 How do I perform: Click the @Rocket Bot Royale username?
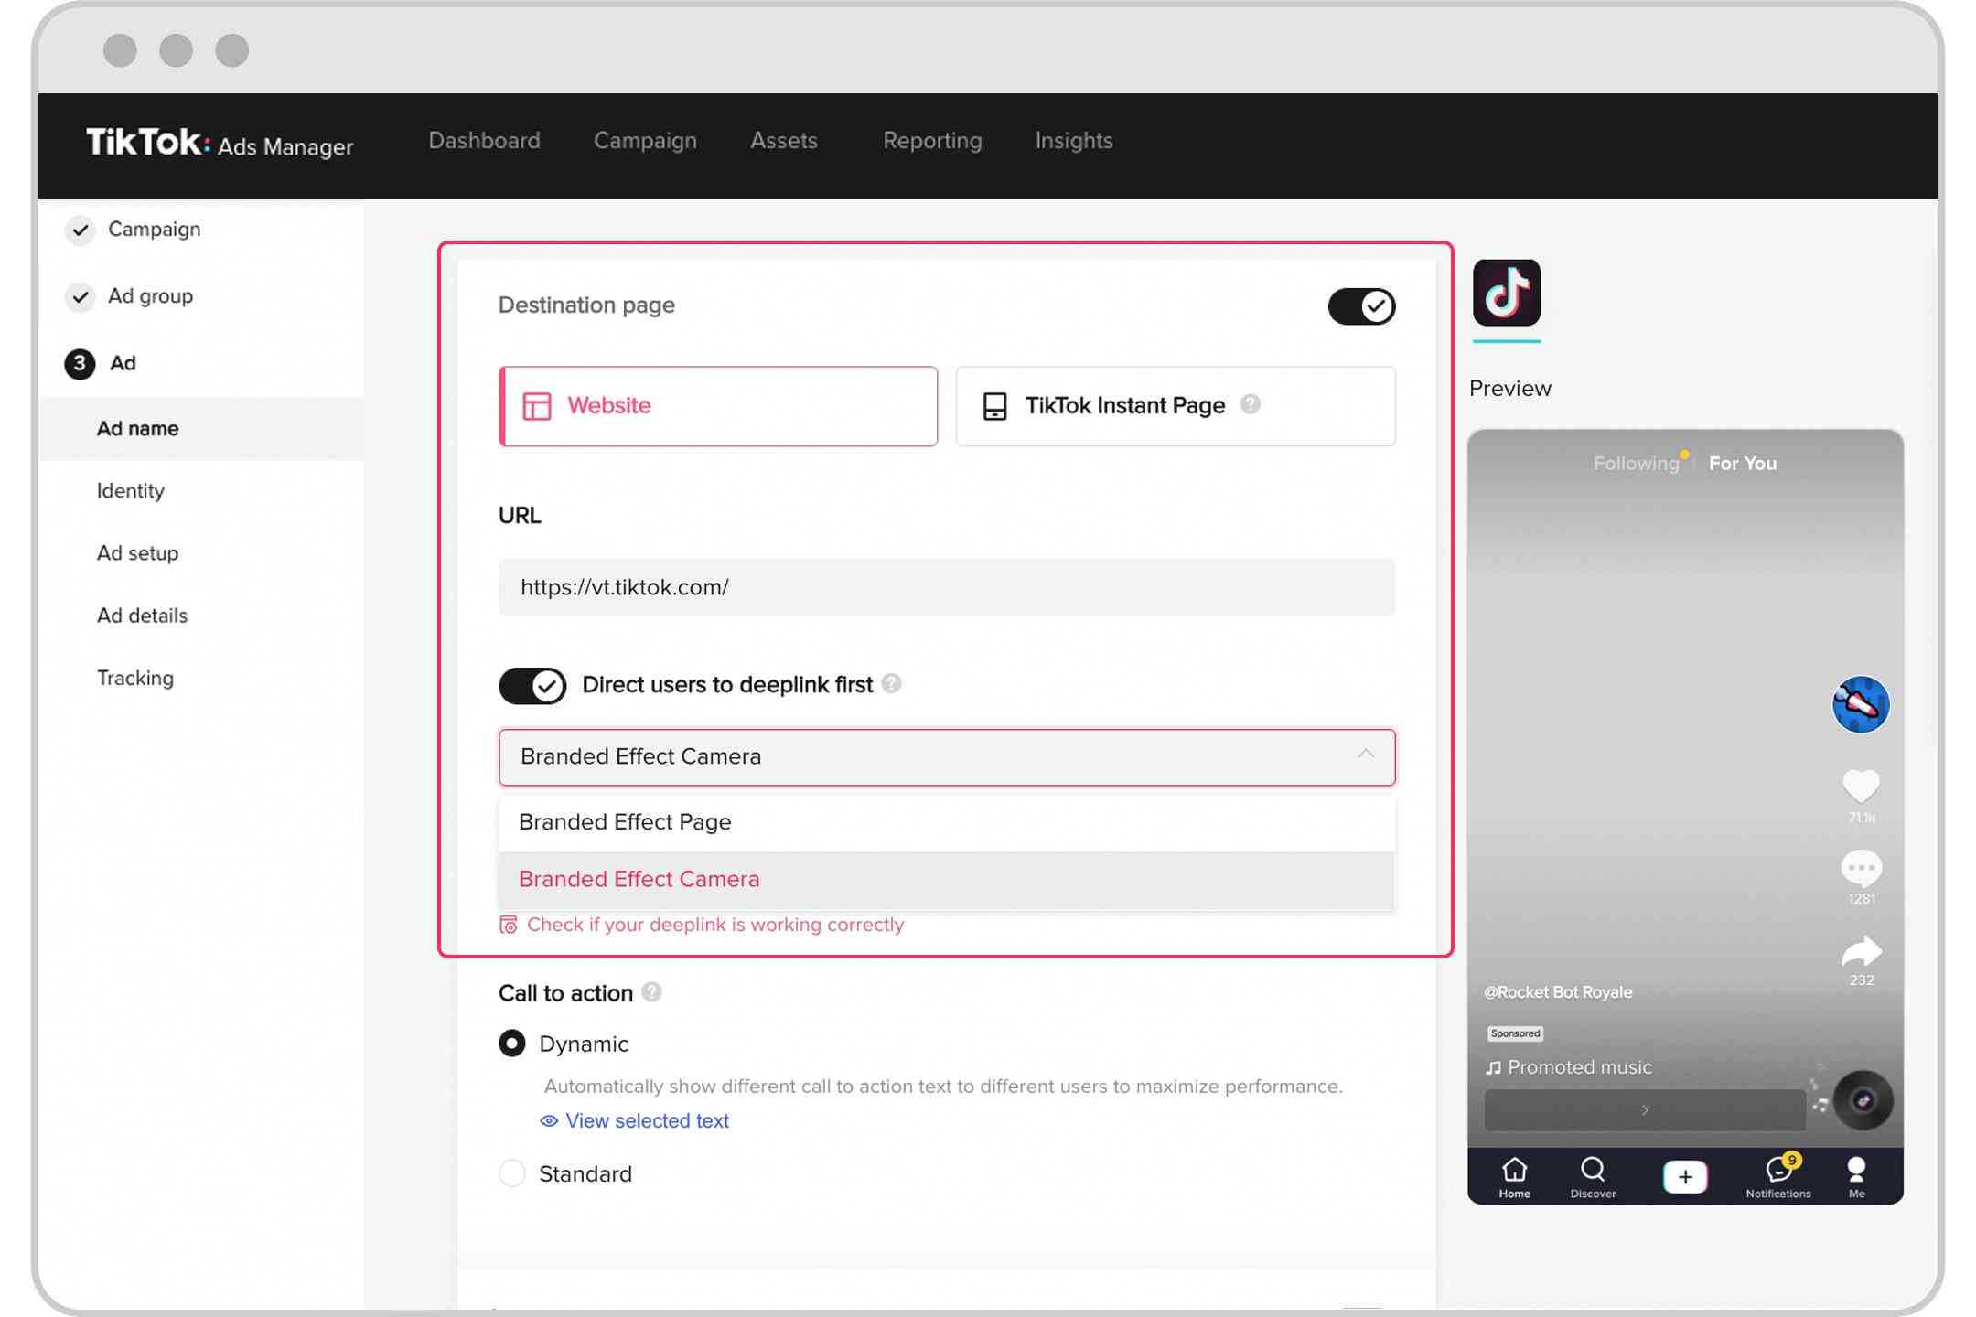click(x=1558, y=992)
